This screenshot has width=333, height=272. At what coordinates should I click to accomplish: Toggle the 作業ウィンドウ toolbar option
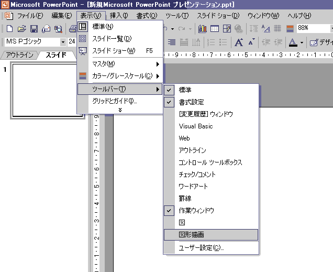[x=196, y=211]
